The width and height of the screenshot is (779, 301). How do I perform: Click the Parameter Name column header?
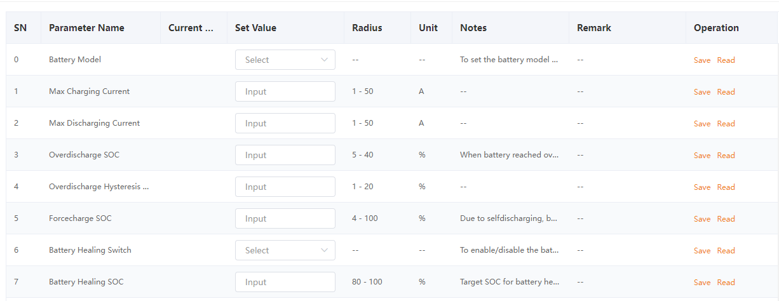pyautogui.click(x=86, y=28)
